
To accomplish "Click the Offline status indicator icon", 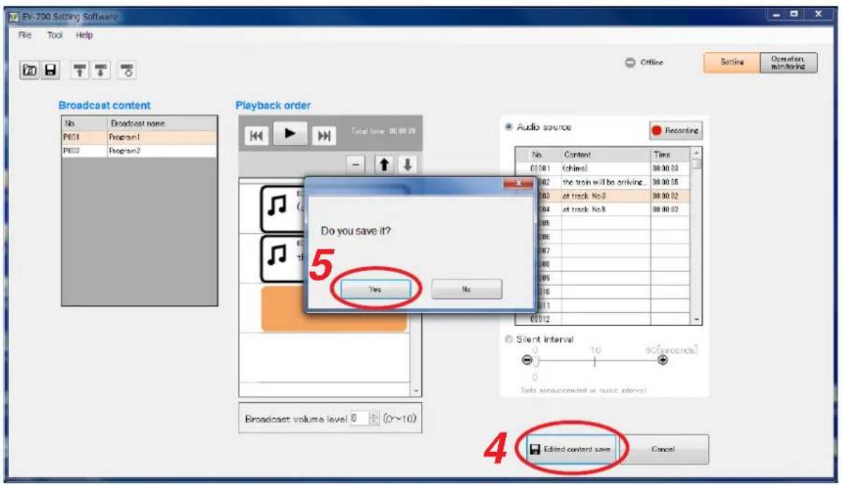I will tap(630, 63).
